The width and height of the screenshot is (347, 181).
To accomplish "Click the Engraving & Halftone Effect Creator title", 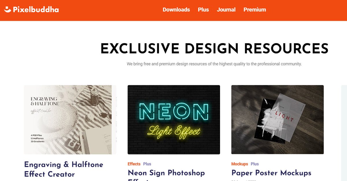I will [64, 169].
